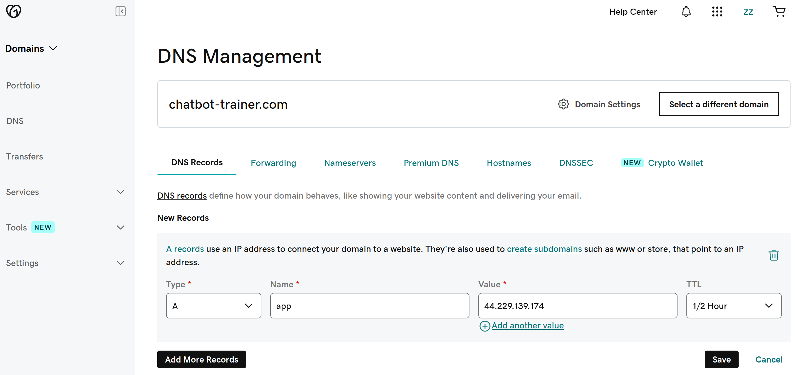Open the shopping cart
The width and height of the screenshot is (795, 375).
click(779, 11)
